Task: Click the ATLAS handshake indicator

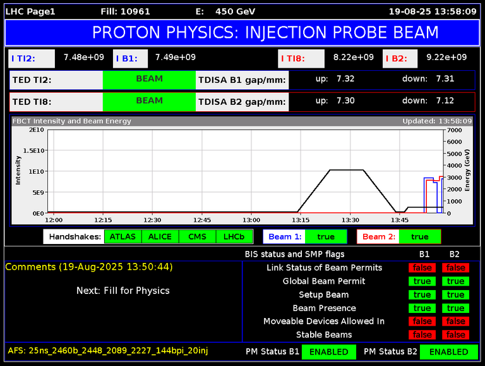Action: (123, 236)
